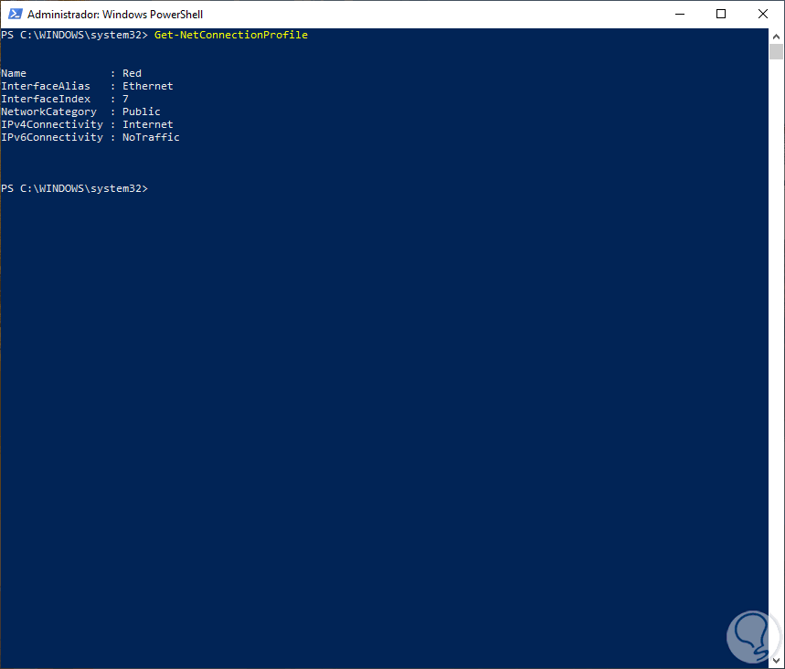The image size is (785, 669).
Task: Click the 'NetworkCategory' property label
Action: [48, 111]
